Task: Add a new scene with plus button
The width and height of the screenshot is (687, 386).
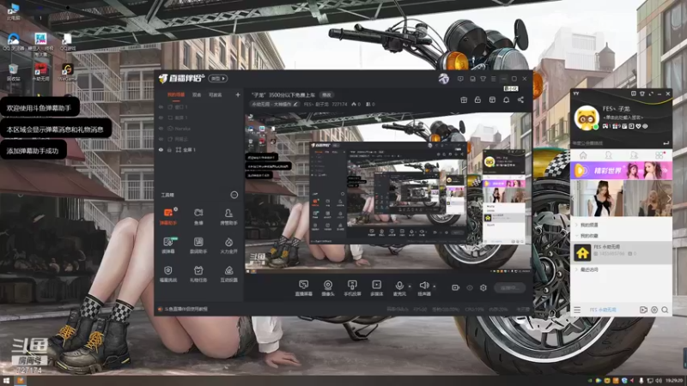Action: coord(238,94)
